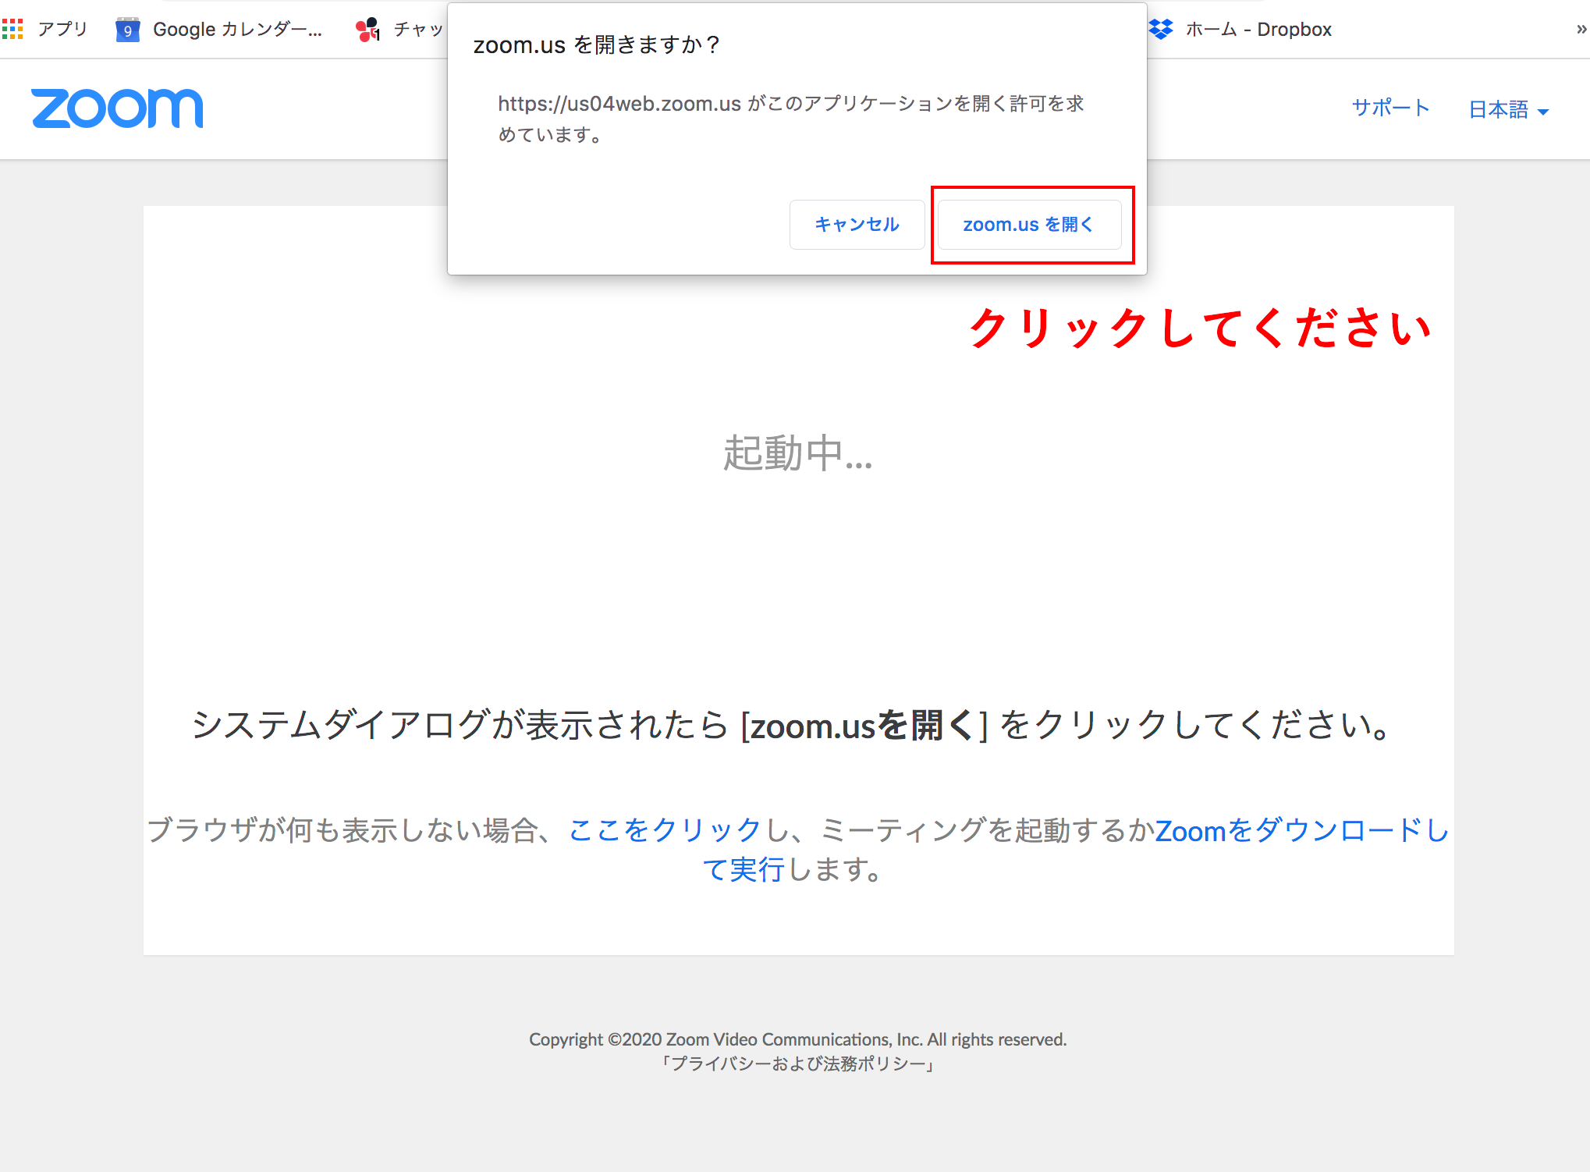Open the サポート link
Image resolution: width=1590 pixels, height=1172 pixels.
click(1390, 108)
